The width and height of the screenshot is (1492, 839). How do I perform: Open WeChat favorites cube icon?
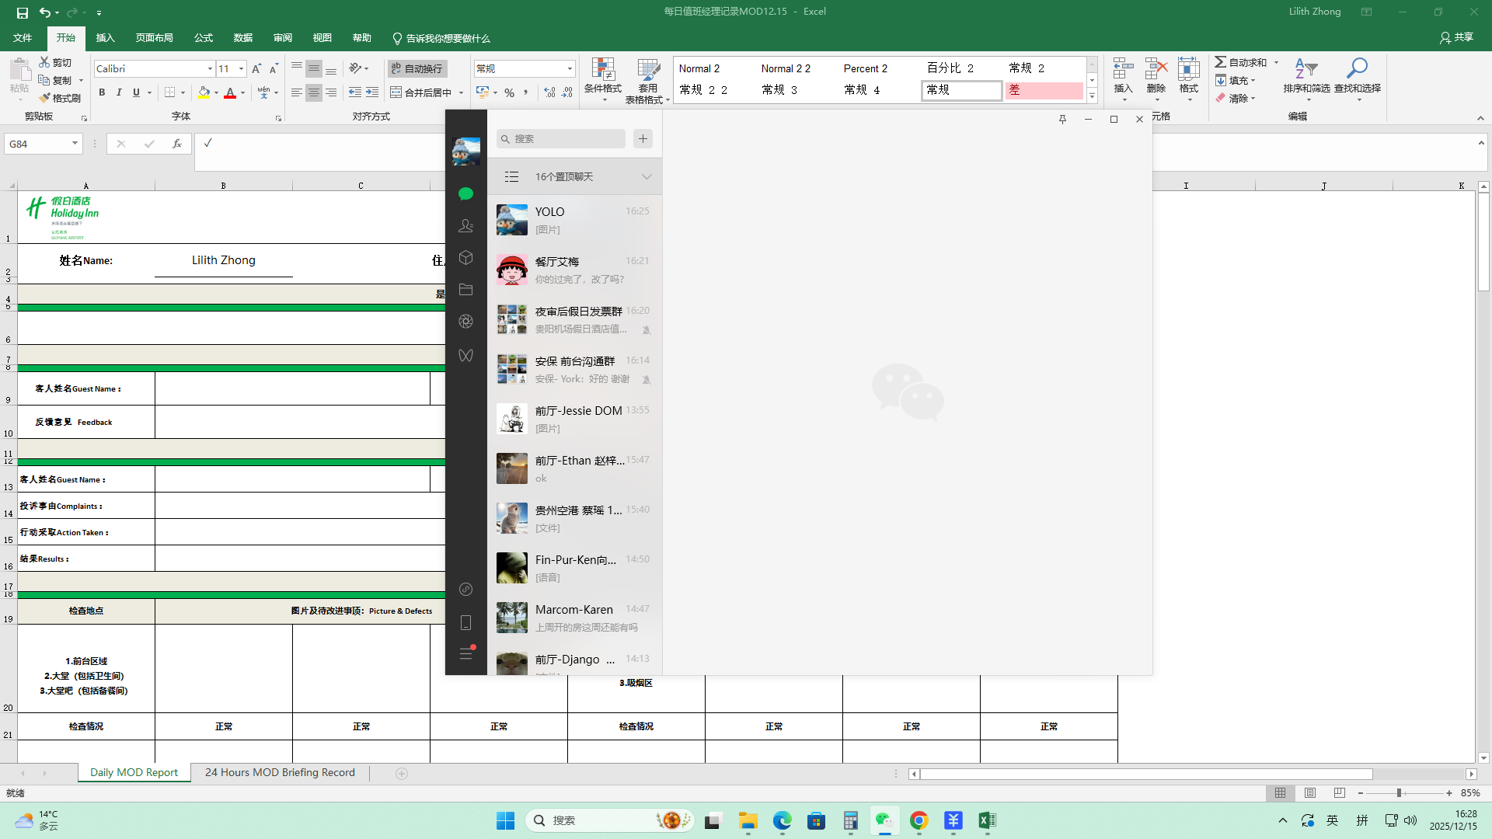point(465,257)
